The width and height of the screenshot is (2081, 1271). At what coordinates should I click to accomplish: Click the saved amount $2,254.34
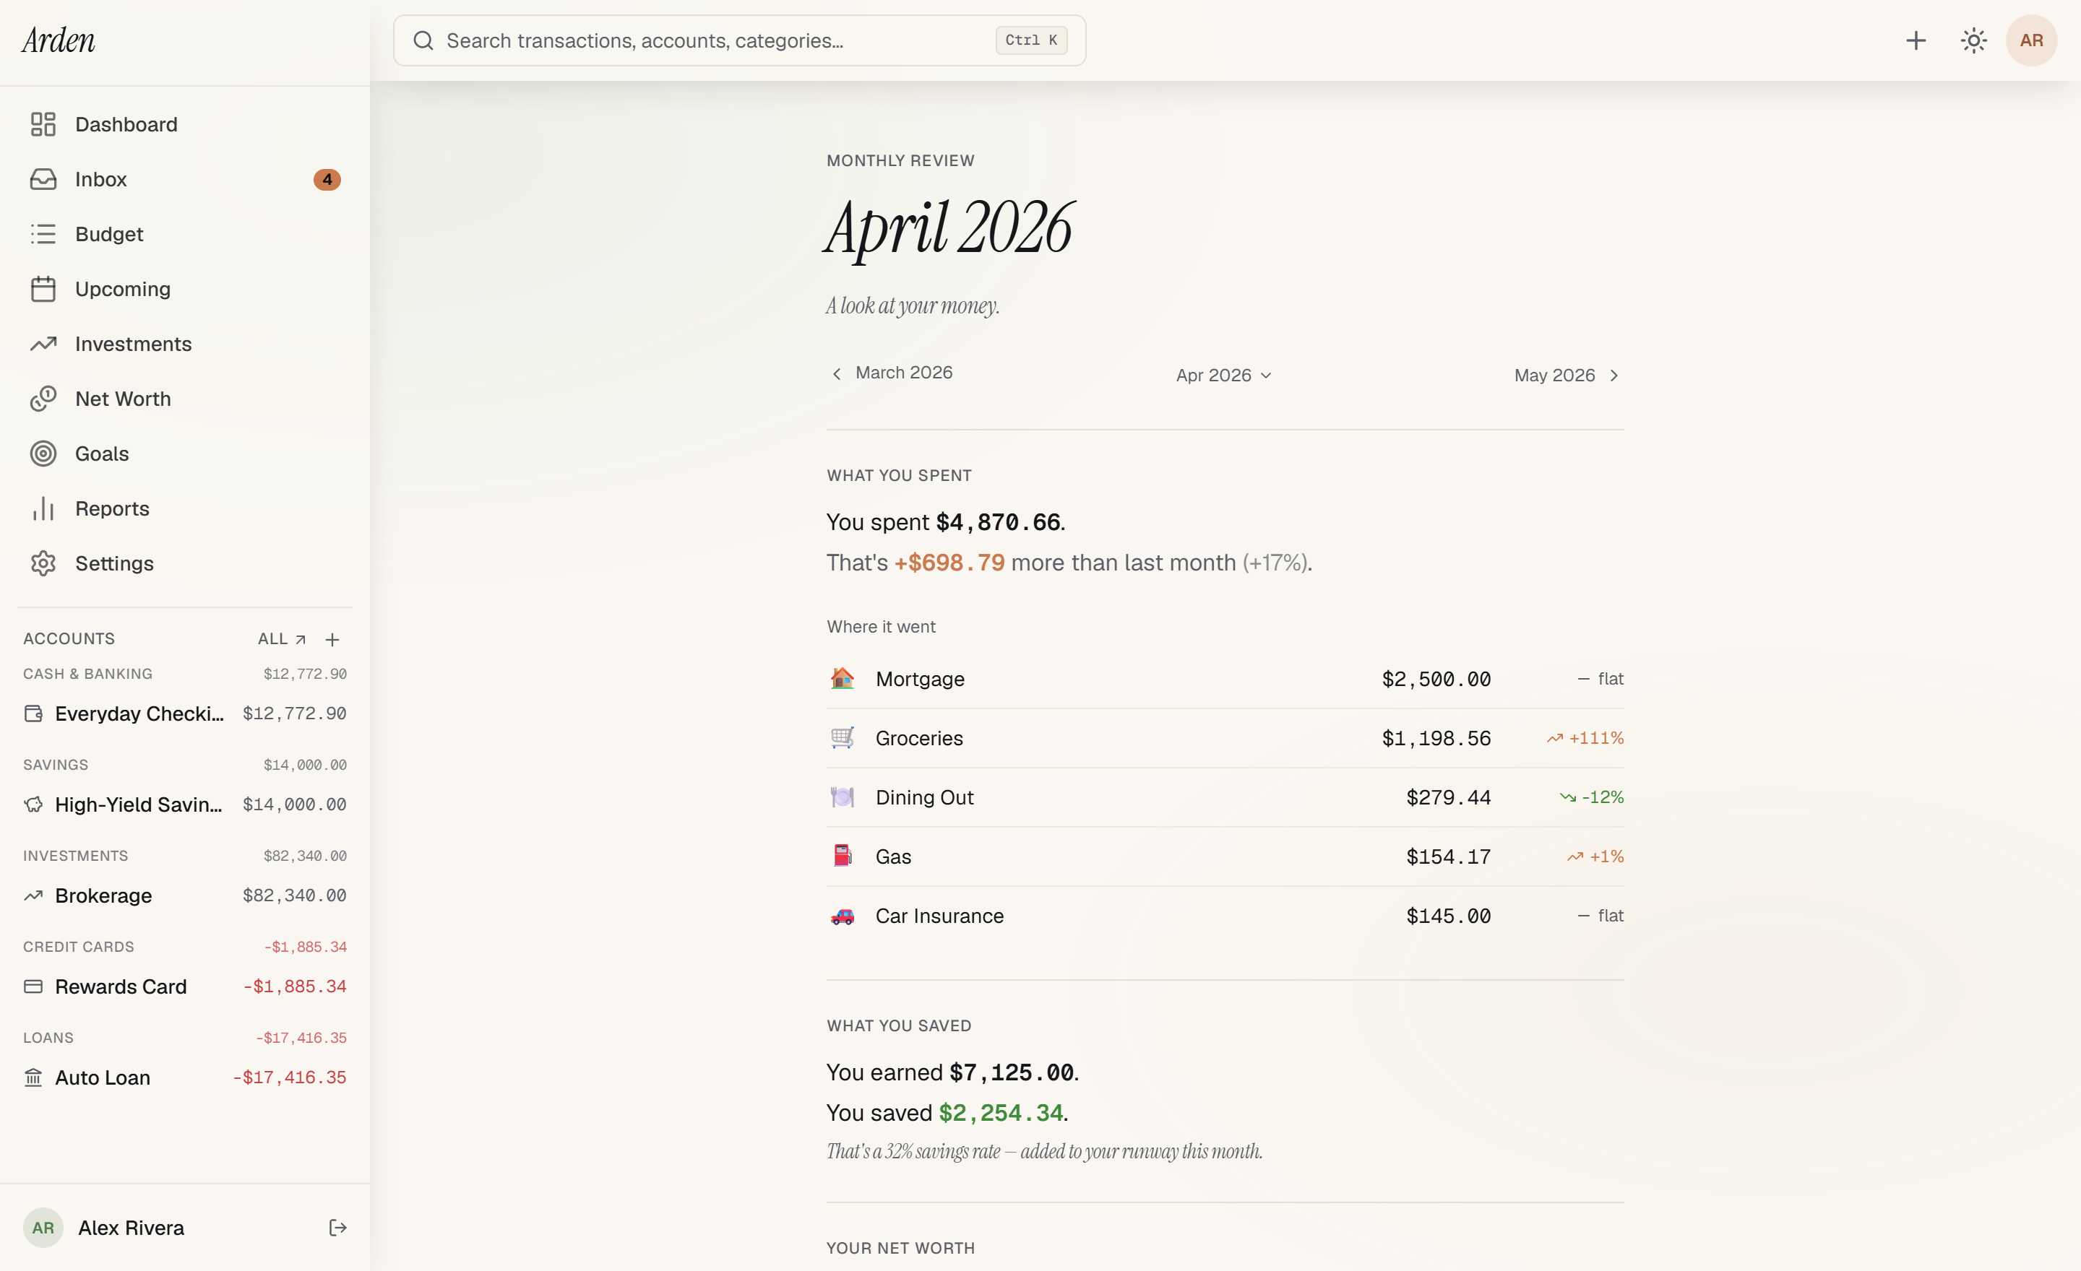[1001, 1113]
